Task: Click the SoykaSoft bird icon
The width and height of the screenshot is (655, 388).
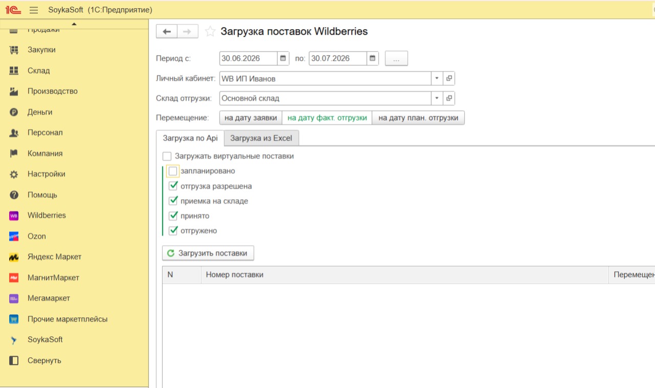Action: (x=14, y=340)
